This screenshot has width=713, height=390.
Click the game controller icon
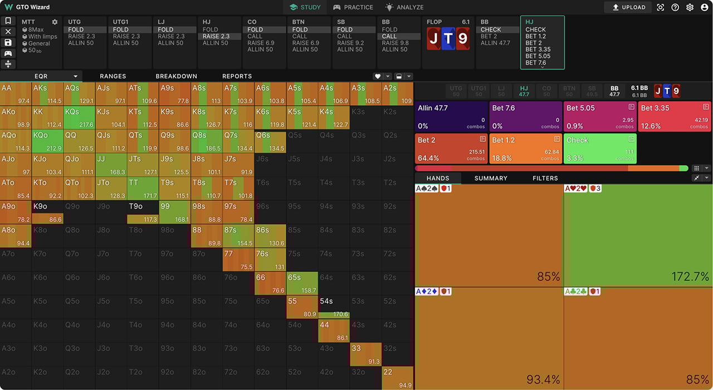(x=8, y=53)
